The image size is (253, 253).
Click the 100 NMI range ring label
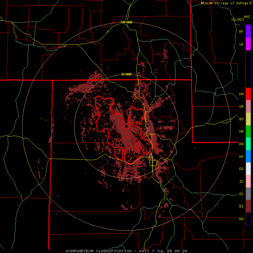(126, 22)
